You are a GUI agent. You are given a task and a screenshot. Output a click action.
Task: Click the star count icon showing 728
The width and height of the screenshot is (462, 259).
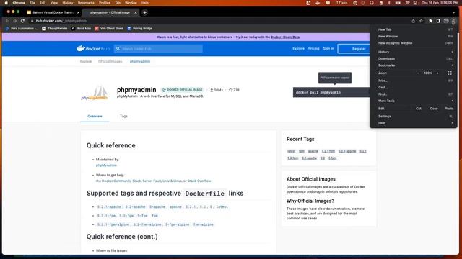pos(231,90)
